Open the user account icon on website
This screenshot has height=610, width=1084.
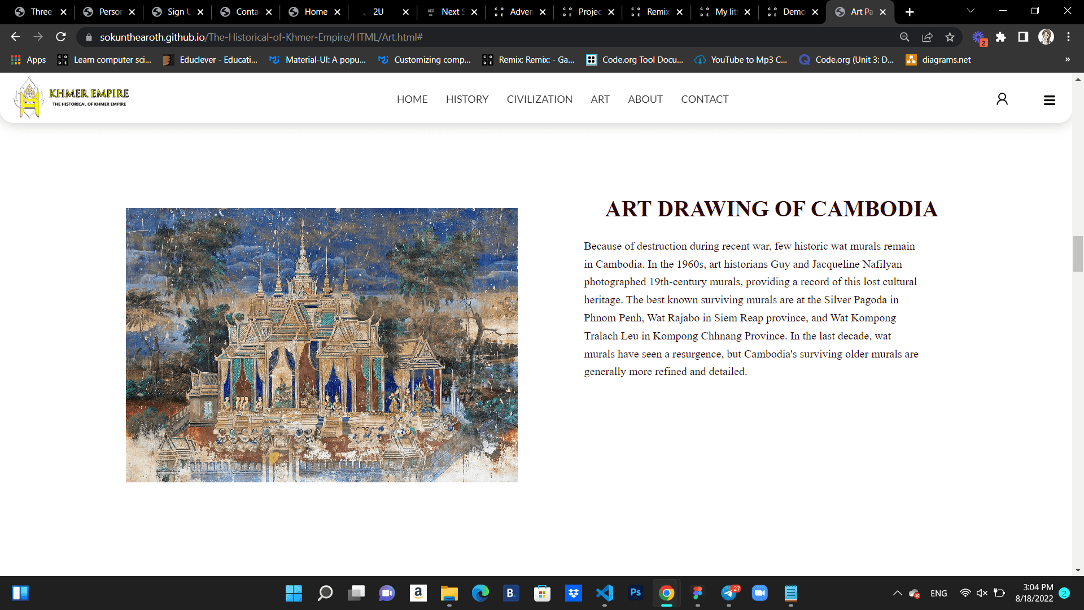click(1002, 99)
